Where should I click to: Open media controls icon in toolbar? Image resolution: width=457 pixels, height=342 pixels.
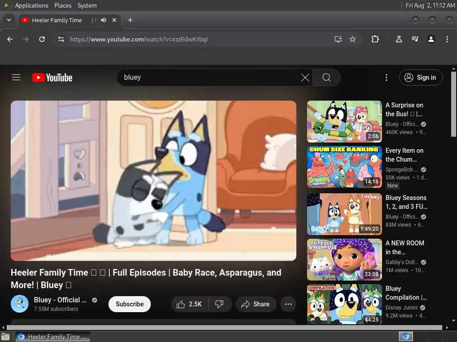[x=415, y=39]
